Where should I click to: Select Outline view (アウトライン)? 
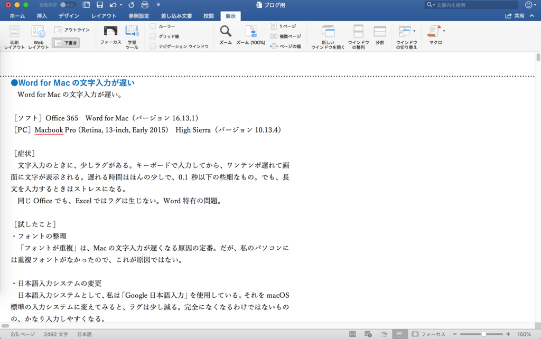(x=72, y=30)
